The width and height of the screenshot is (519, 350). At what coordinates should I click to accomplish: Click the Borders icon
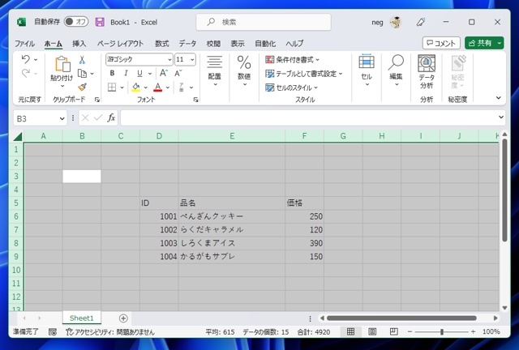pyautogui.click(x=112, y=87)
